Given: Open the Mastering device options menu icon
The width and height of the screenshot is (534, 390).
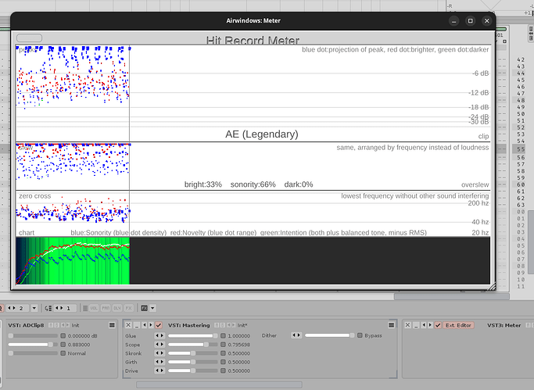Looking at the screenshot, I should pos(391,325).
